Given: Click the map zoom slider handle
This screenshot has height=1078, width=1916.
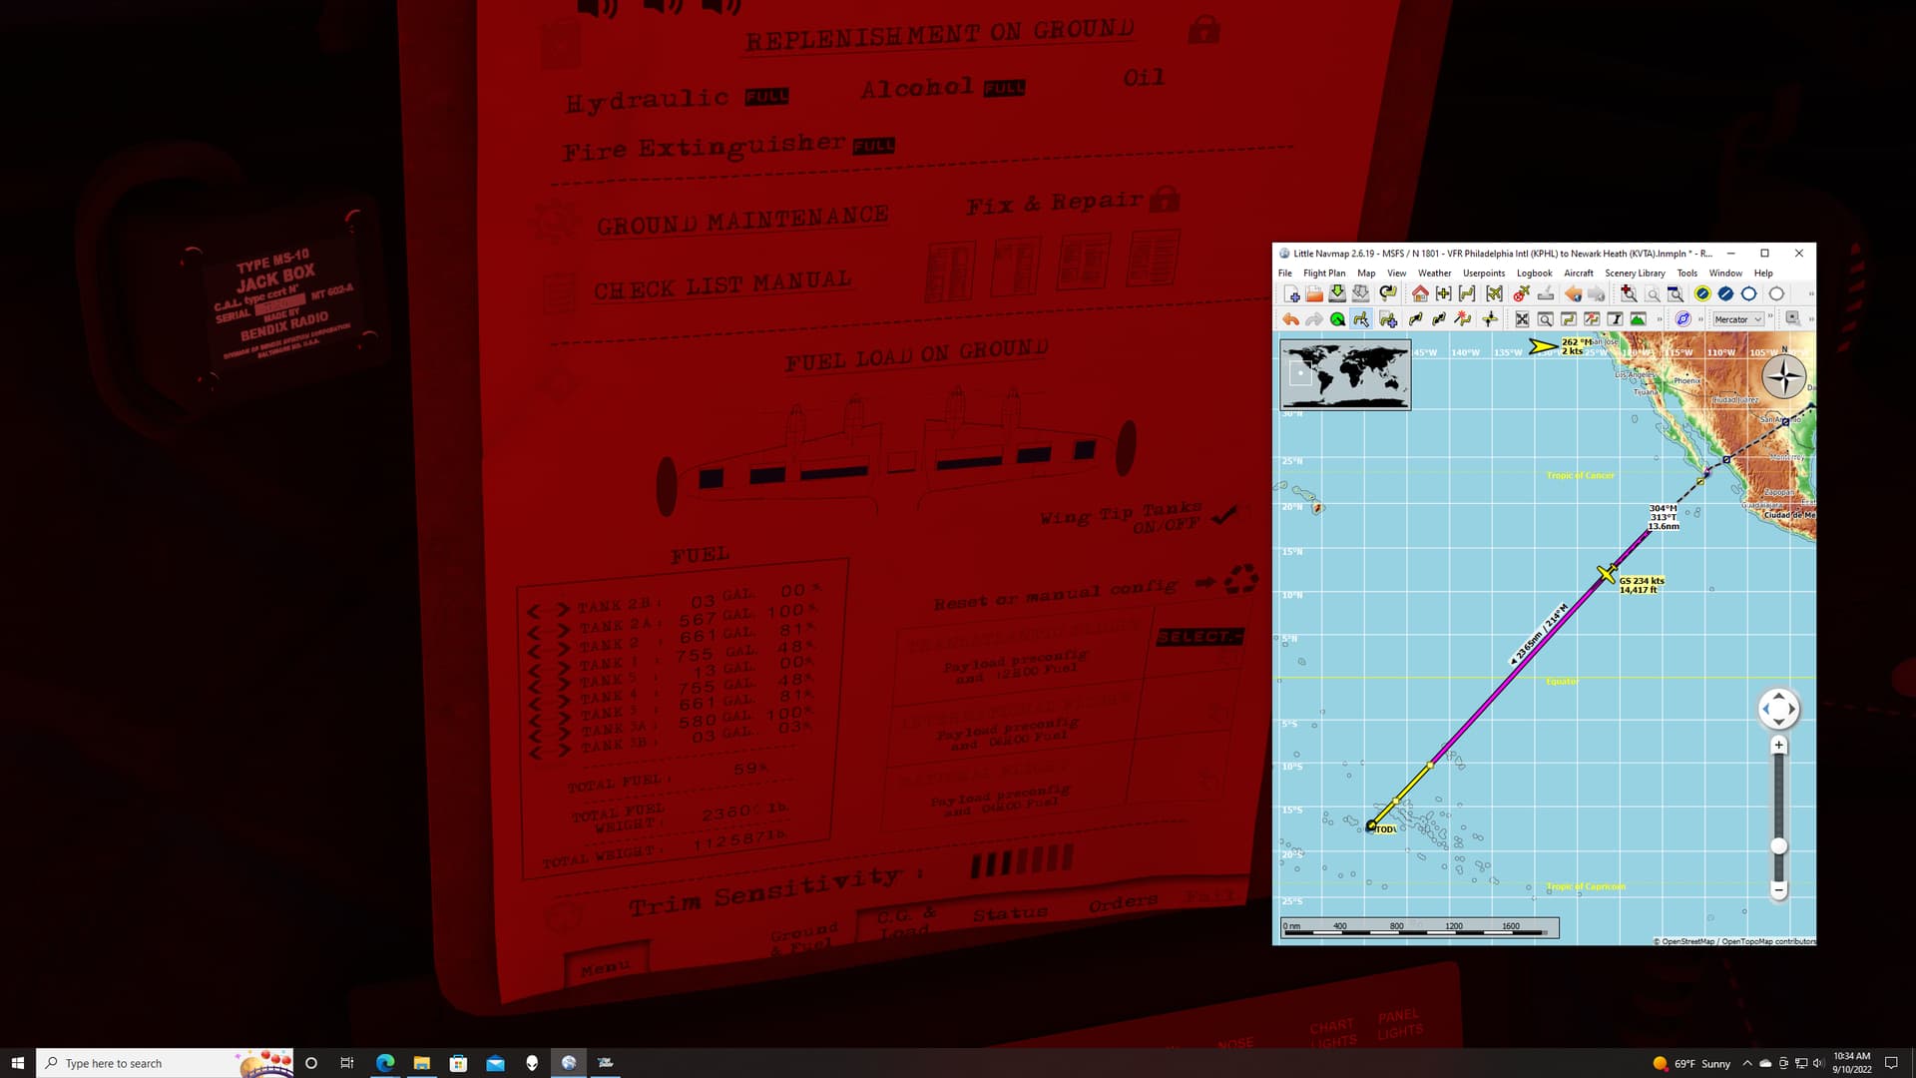Looking at the screenshot, I should pos(1778,846).
